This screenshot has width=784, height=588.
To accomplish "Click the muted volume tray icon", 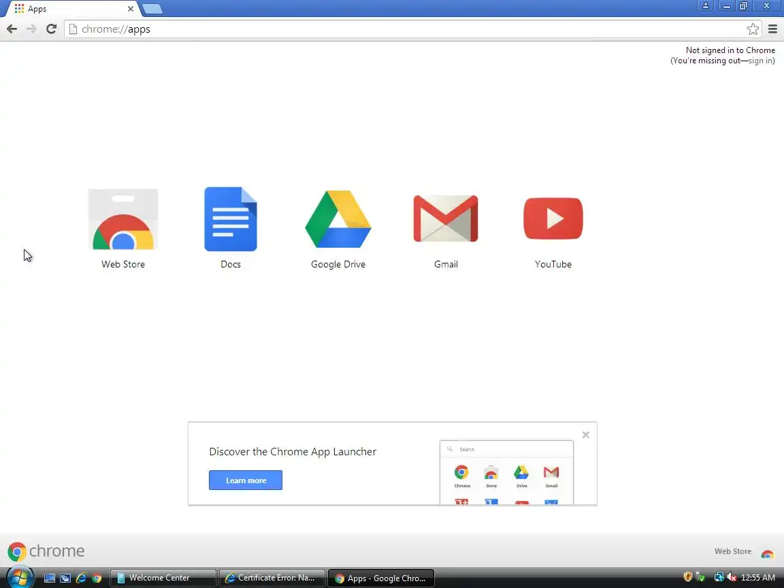I will pos(731,578).
